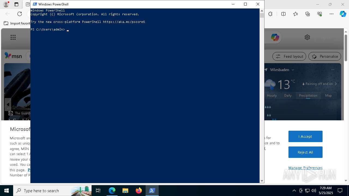Viewport: 349px width, 196px height.
Task: Click PowerShell scrollbar up arrow
Action: click(262, 11)
